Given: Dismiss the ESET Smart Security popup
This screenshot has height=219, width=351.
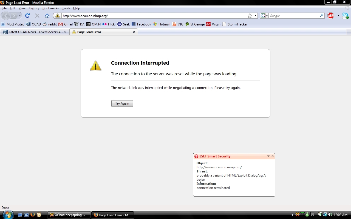Looking at the screenshot, I should (x=273, y=156).
